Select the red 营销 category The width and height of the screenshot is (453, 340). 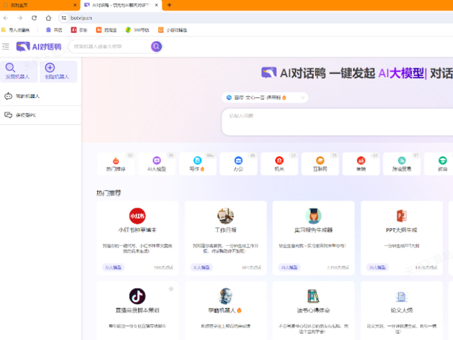[x=361, y=164]
